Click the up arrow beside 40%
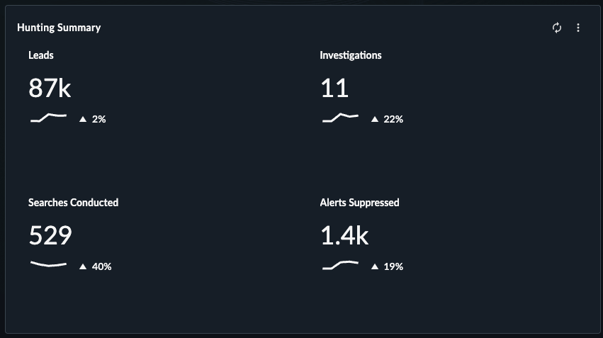The height and width of the screenshot is (338, 603). pyautogui.click(x=83, y=266)
